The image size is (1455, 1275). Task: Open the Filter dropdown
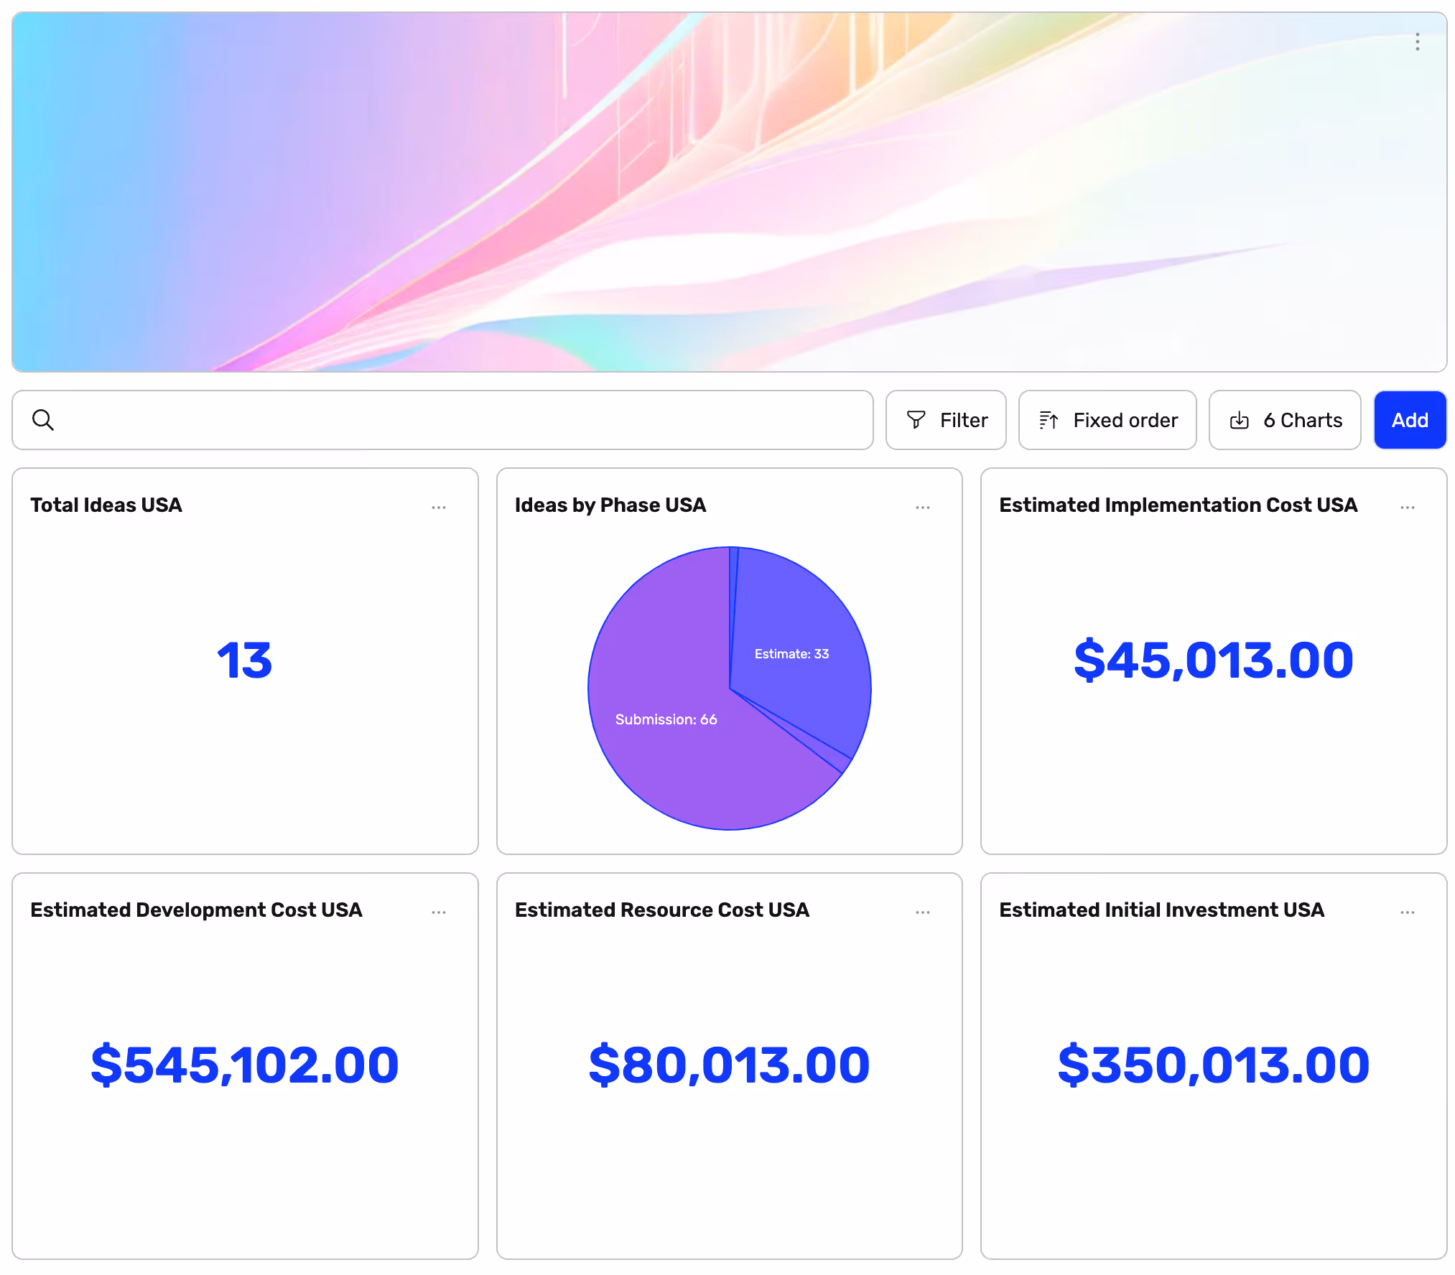coord(946,420)
